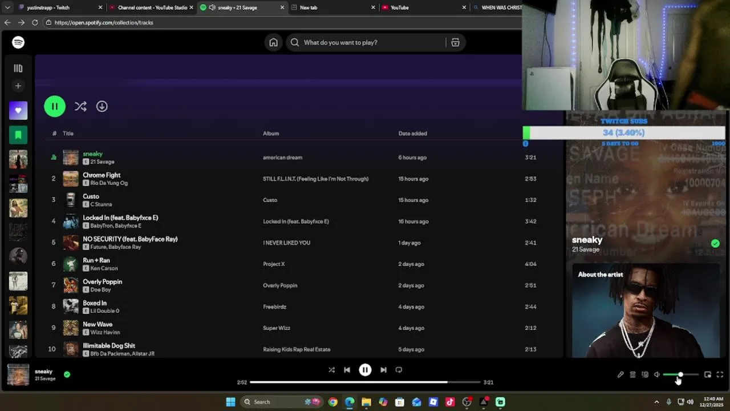The height and width of the screenshot is (411, 730).
Task: Open Chrome from the taskbar
Action: pyautogui.click(x=333, y=402)
